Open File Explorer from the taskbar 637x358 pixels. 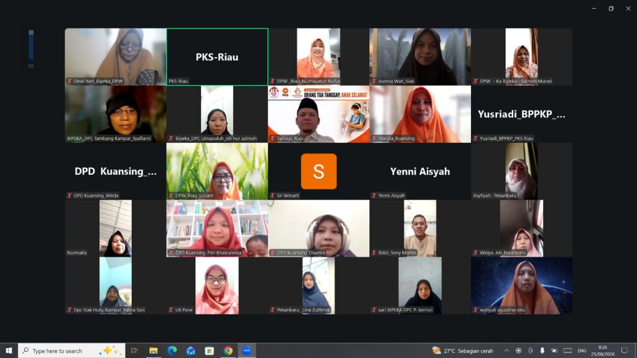(153, 351)
